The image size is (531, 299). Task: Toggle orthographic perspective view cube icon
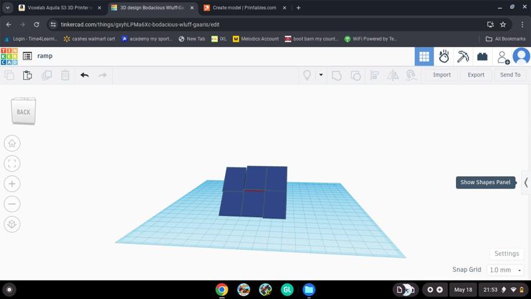(x=12, y=224)
